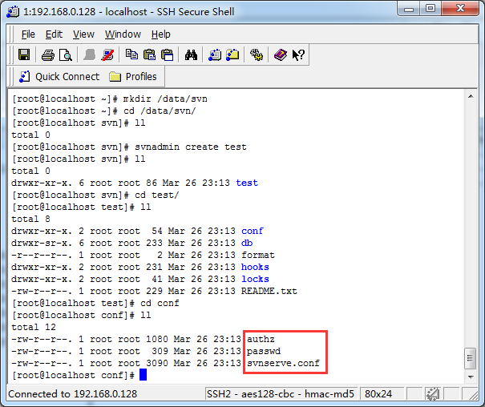Open the Settings icon
This screenshot has height=407, width=485.
[257, 55]
